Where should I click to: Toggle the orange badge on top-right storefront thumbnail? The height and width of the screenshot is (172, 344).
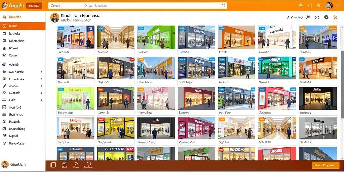(333, 28)
